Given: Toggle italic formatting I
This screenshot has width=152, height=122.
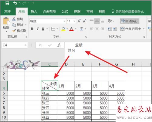Looking at the screenshot, I should tap(38, 29).
